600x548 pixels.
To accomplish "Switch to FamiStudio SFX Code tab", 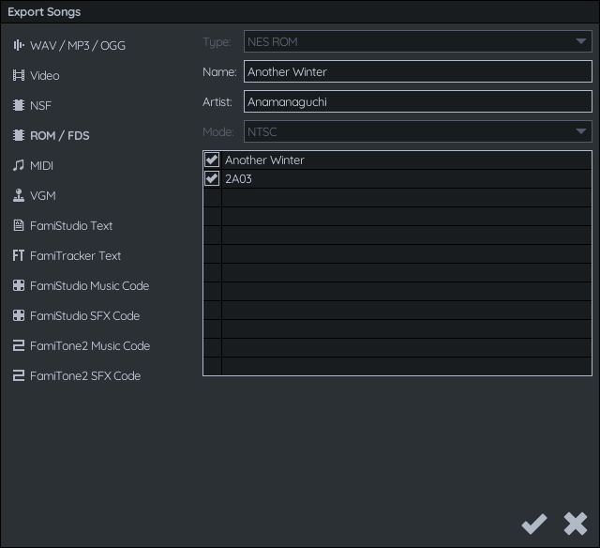I will [77, 316].
